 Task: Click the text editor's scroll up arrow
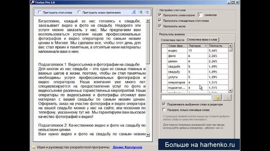148,21
